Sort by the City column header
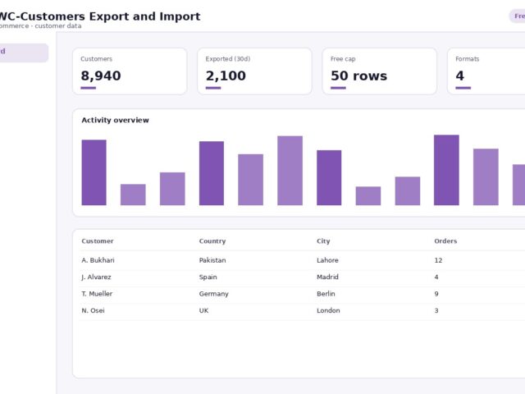525x394 pixels. (323, 241)
